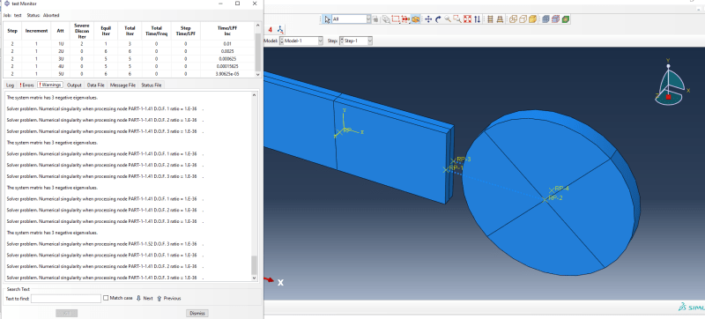Enable shaded render style
705x319 pixels.
(533, 19)
